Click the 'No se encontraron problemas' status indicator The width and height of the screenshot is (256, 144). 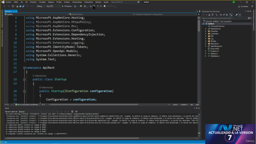27,105
